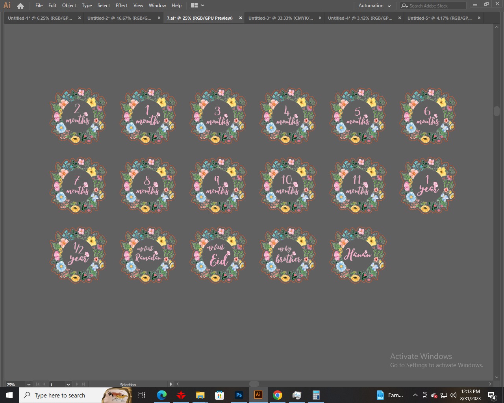
Task: Click the horizontal scrollbar thumb
Action: click(254, 384)
